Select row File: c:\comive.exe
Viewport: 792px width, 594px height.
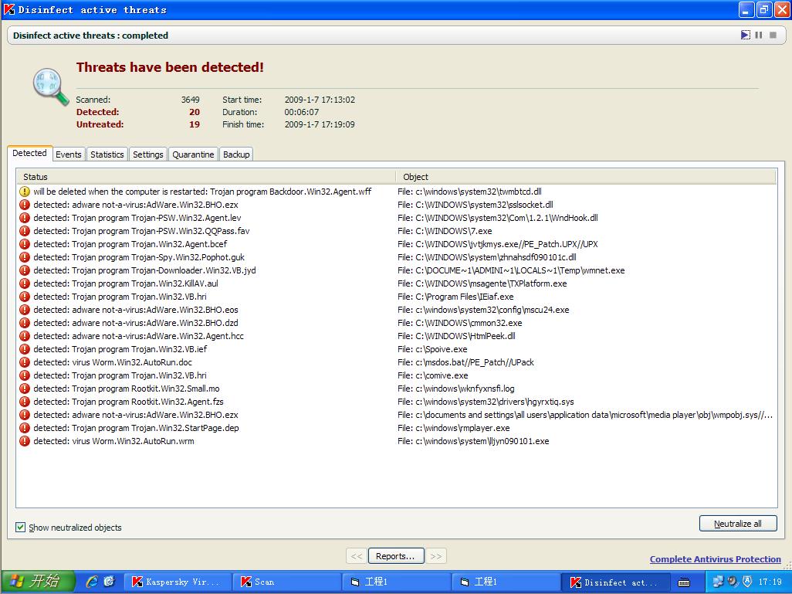click(x=397, y=375)
